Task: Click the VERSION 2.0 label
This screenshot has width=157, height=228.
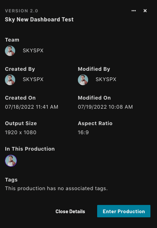Action: (x=21, y=11)
